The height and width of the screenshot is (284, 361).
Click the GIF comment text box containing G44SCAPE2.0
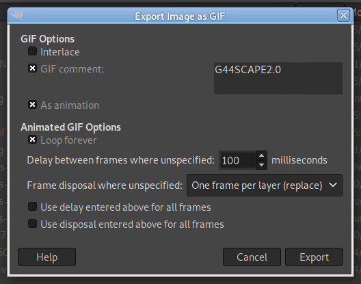pyautogui.click(x=278, y=78)
